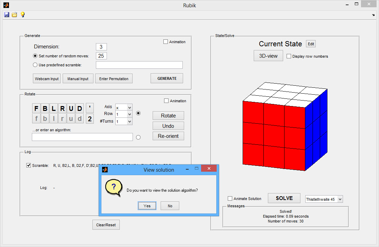Click the Save toolbar icon
This screenshot has width=379, height=247.
point(7,15)
